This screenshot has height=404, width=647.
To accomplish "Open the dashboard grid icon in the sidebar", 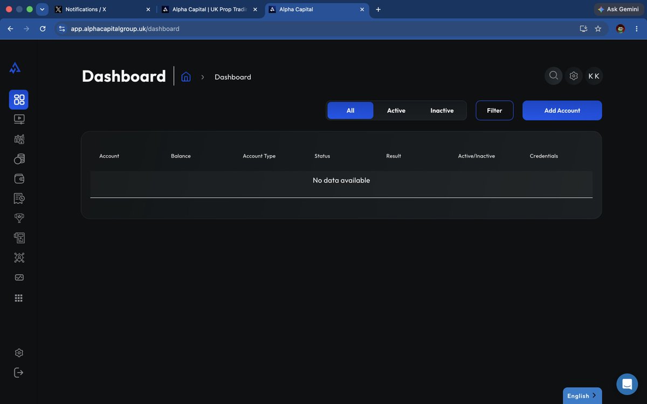I will 19,100.
